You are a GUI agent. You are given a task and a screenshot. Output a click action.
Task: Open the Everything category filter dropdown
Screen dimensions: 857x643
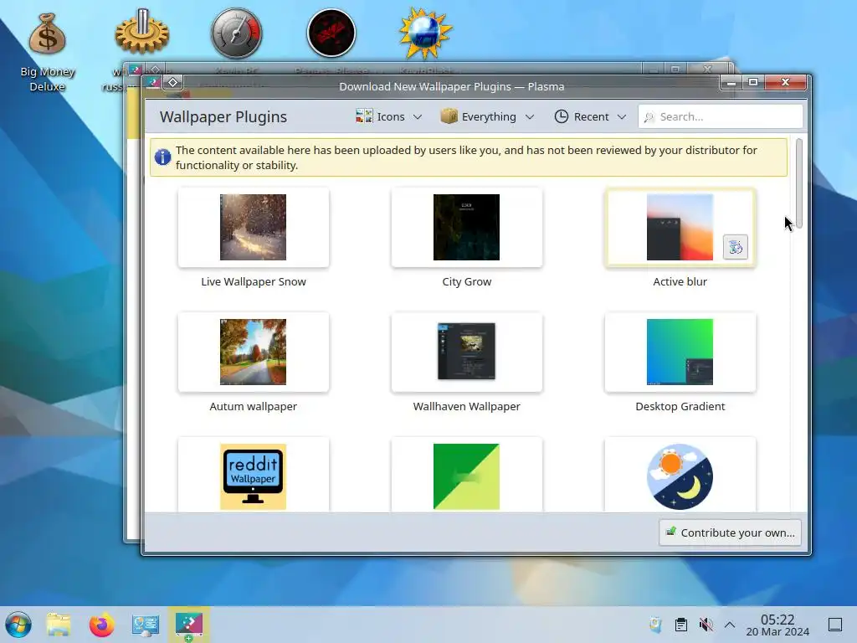[x=487, y=116]
